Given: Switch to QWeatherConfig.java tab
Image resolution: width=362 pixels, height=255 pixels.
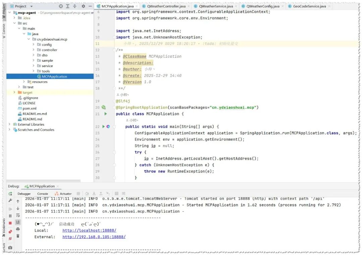Looking at the screenshot, I should 262,6.
